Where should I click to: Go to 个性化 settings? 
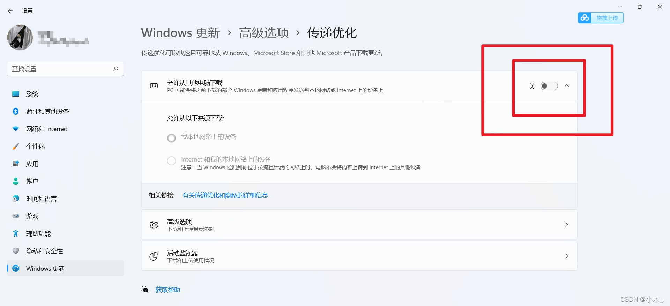[65, 146]
